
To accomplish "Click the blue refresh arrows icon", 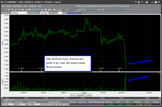I will click(131, 10).
